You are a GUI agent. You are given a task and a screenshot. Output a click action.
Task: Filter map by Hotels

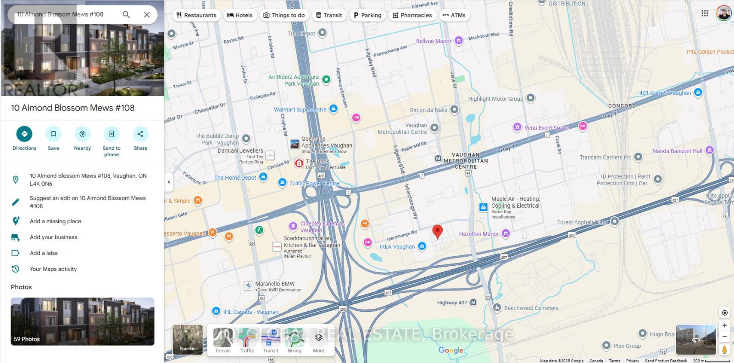tap(240, 15)
